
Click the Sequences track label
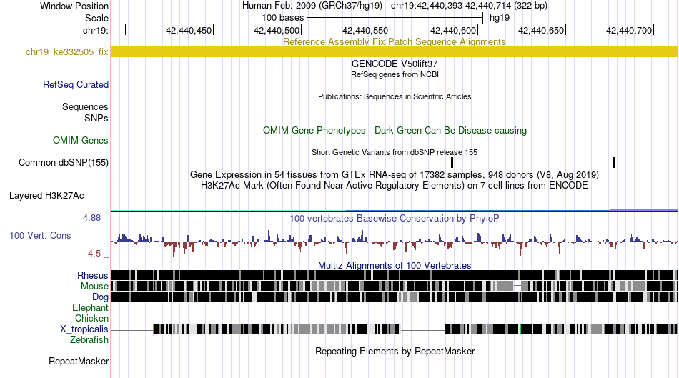click(x=85, y=106)
